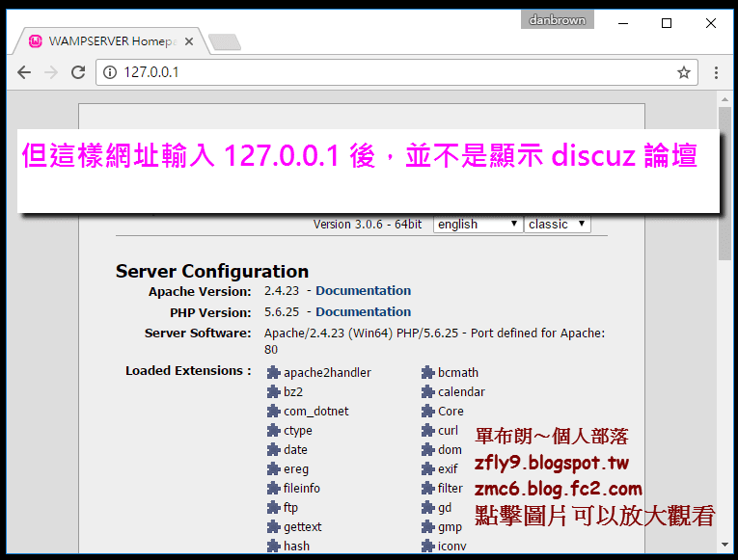Click the Apache version value 2.4.23
The height and width of the screenshot is (560, 738).
pyautogui.click(x=282, y=291)
